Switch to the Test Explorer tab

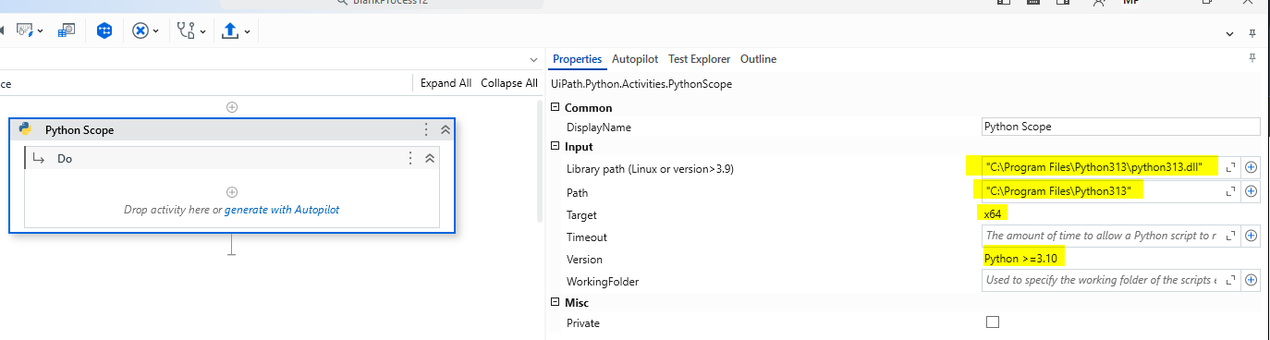(699, 58)
